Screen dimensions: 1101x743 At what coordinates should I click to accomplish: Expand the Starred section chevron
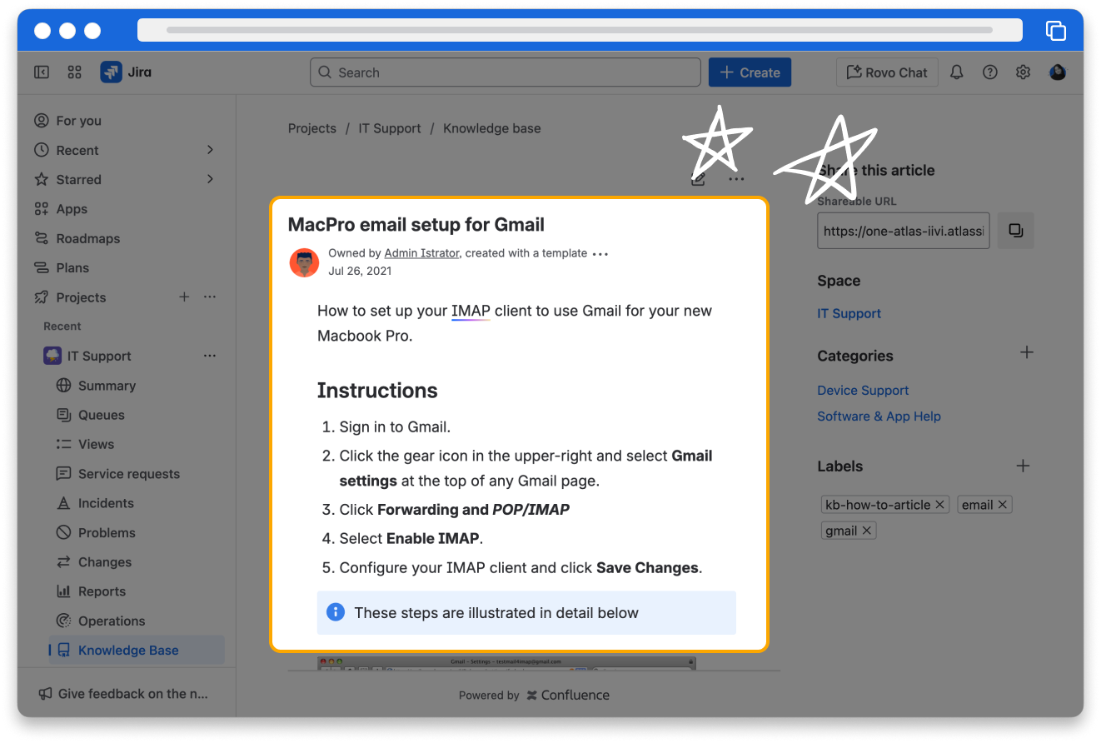tap(210, 179)
